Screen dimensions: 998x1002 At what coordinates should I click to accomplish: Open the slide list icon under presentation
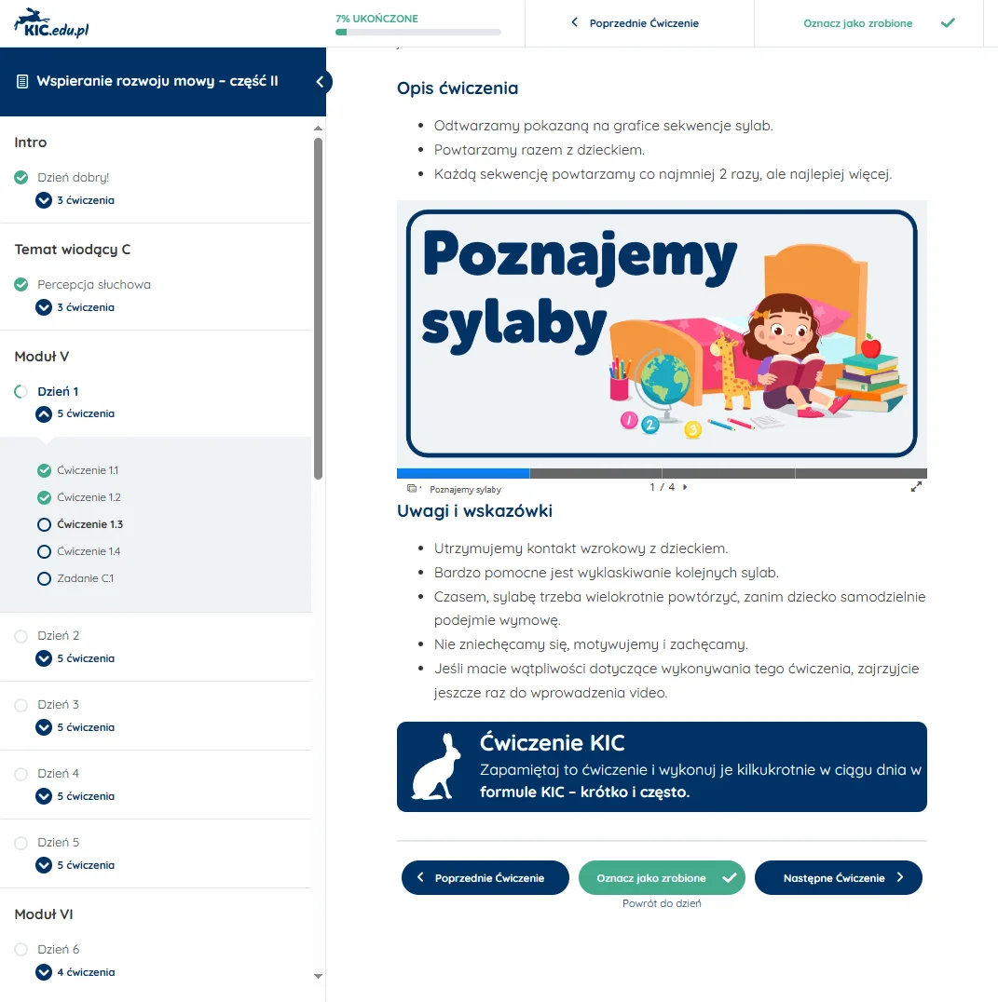(412, 488)
